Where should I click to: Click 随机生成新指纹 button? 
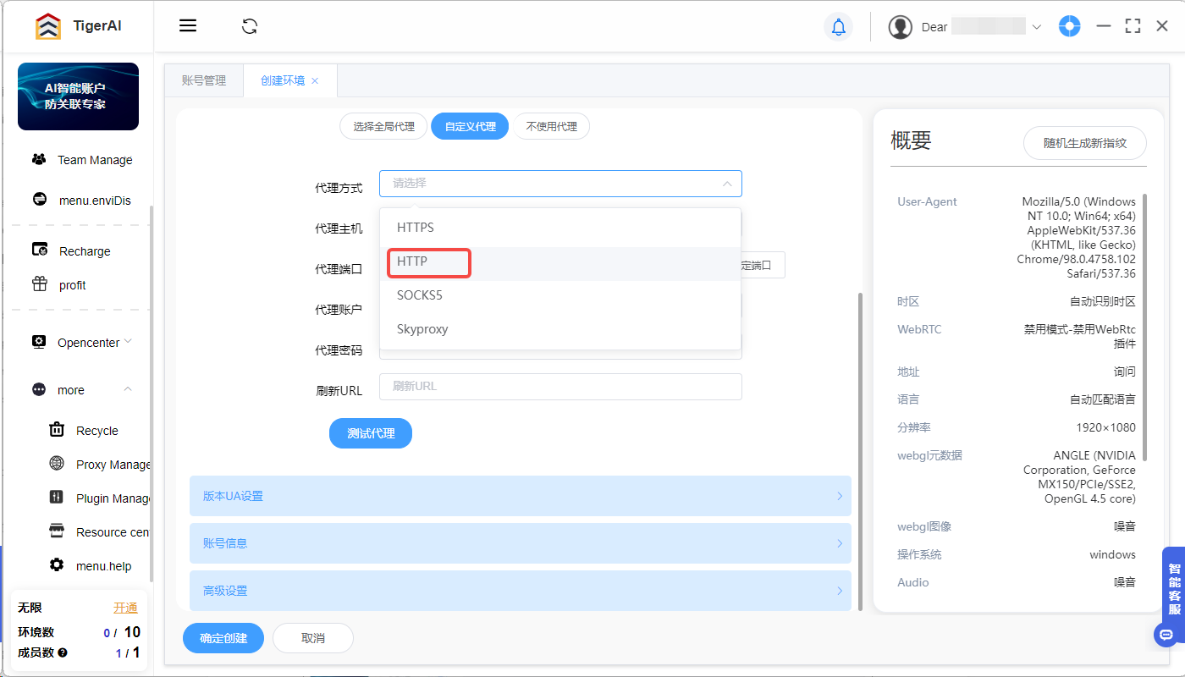[1085, 143]
